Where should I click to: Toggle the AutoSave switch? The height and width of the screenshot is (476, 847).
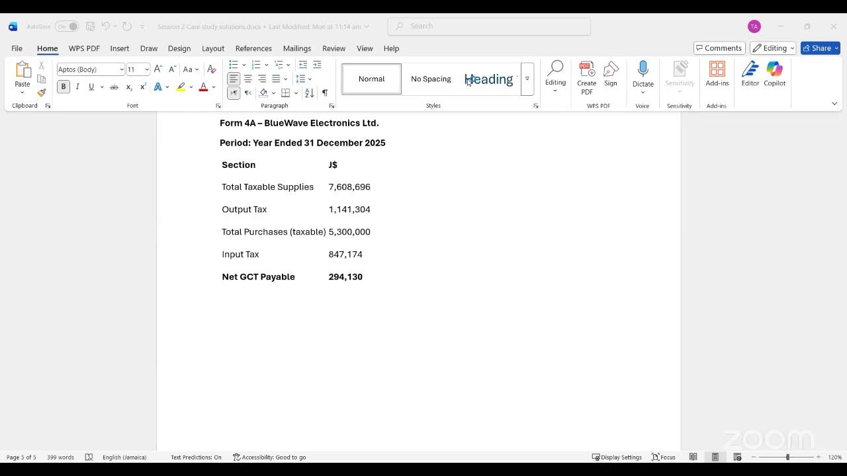(66, 26)
